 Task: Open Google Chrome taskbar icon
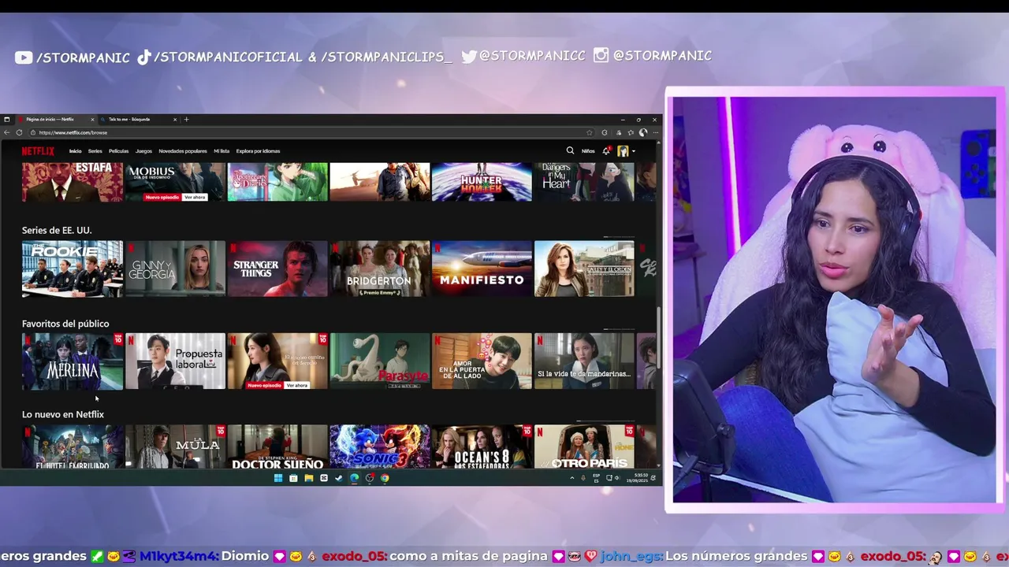(385, 478)
